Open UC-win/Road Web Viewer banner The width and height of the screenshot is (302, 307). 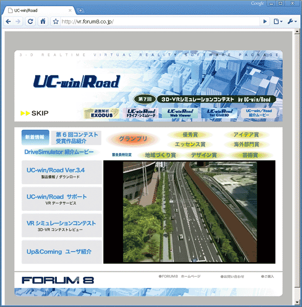180,113
